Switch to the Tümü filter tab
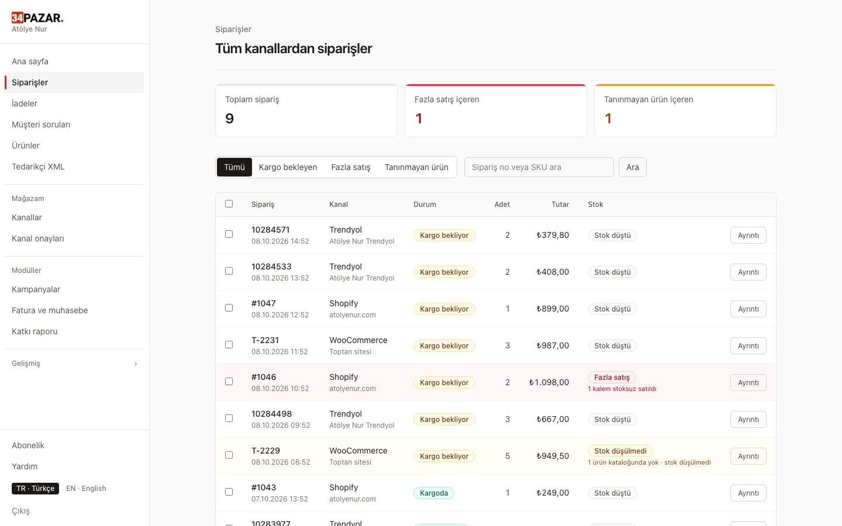This screenshot has height=526, width=842. coord(234,167)
